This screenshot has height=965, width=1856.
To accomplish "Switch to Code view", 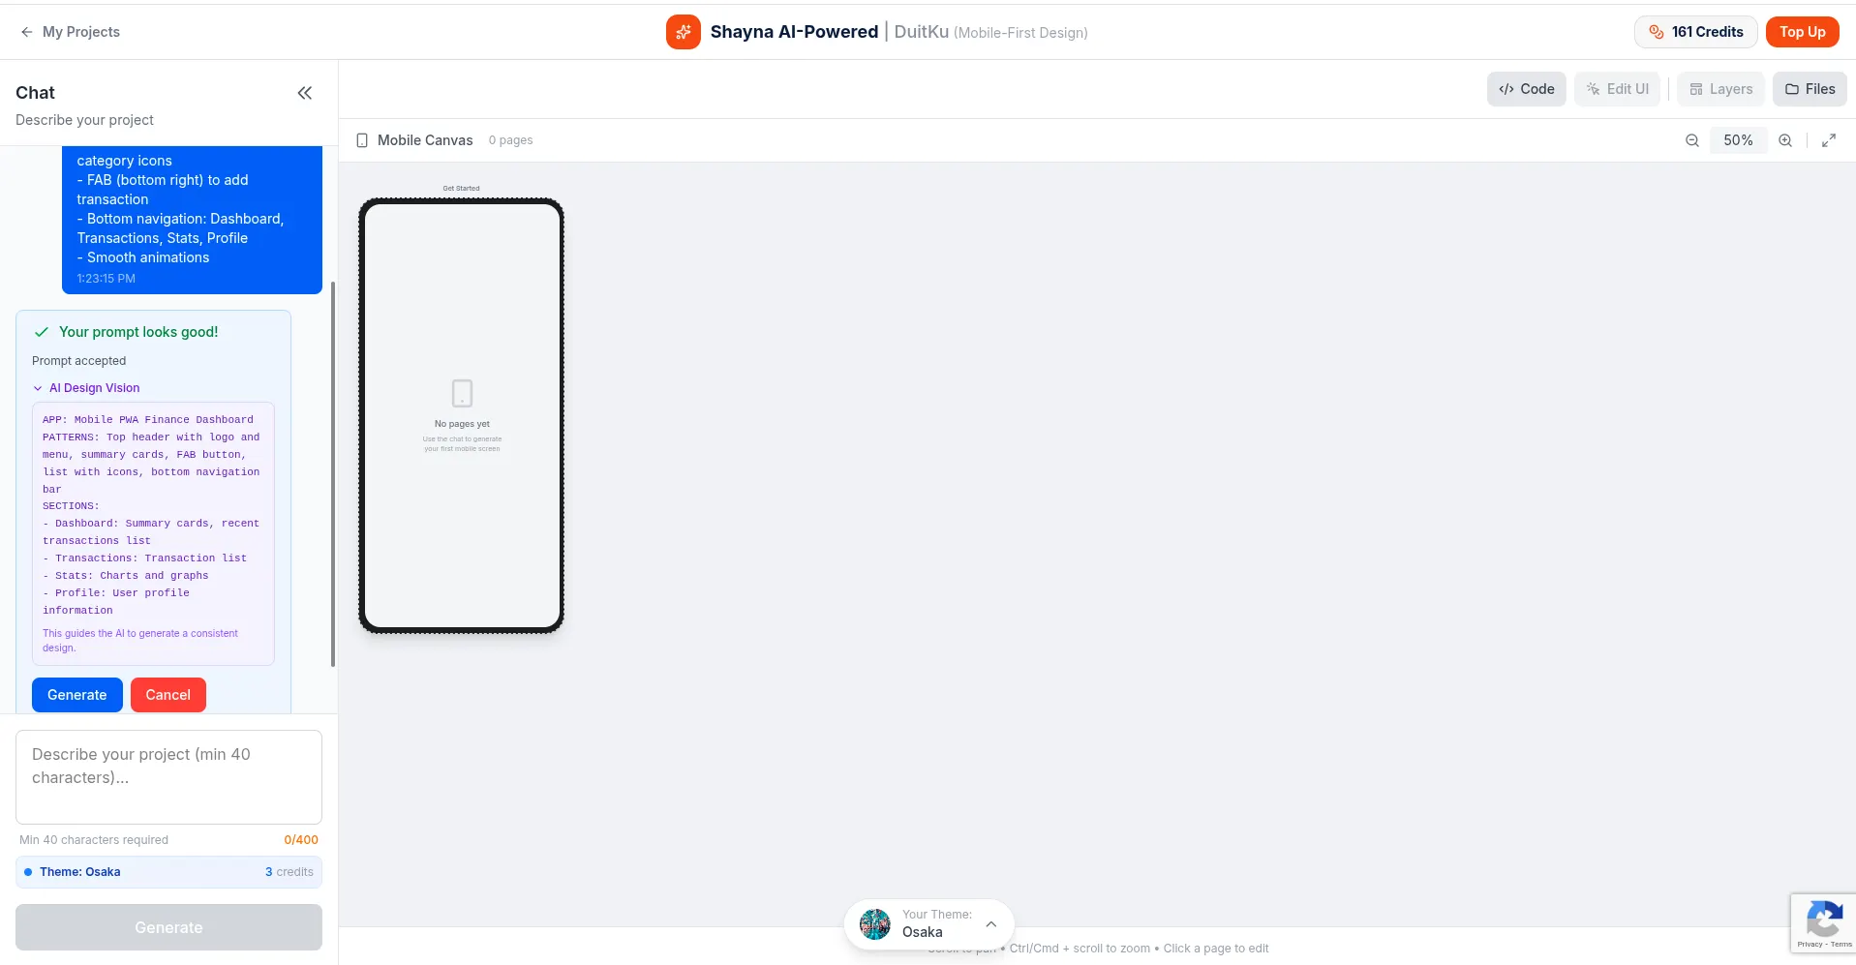I will click(x=1526, y=89).
